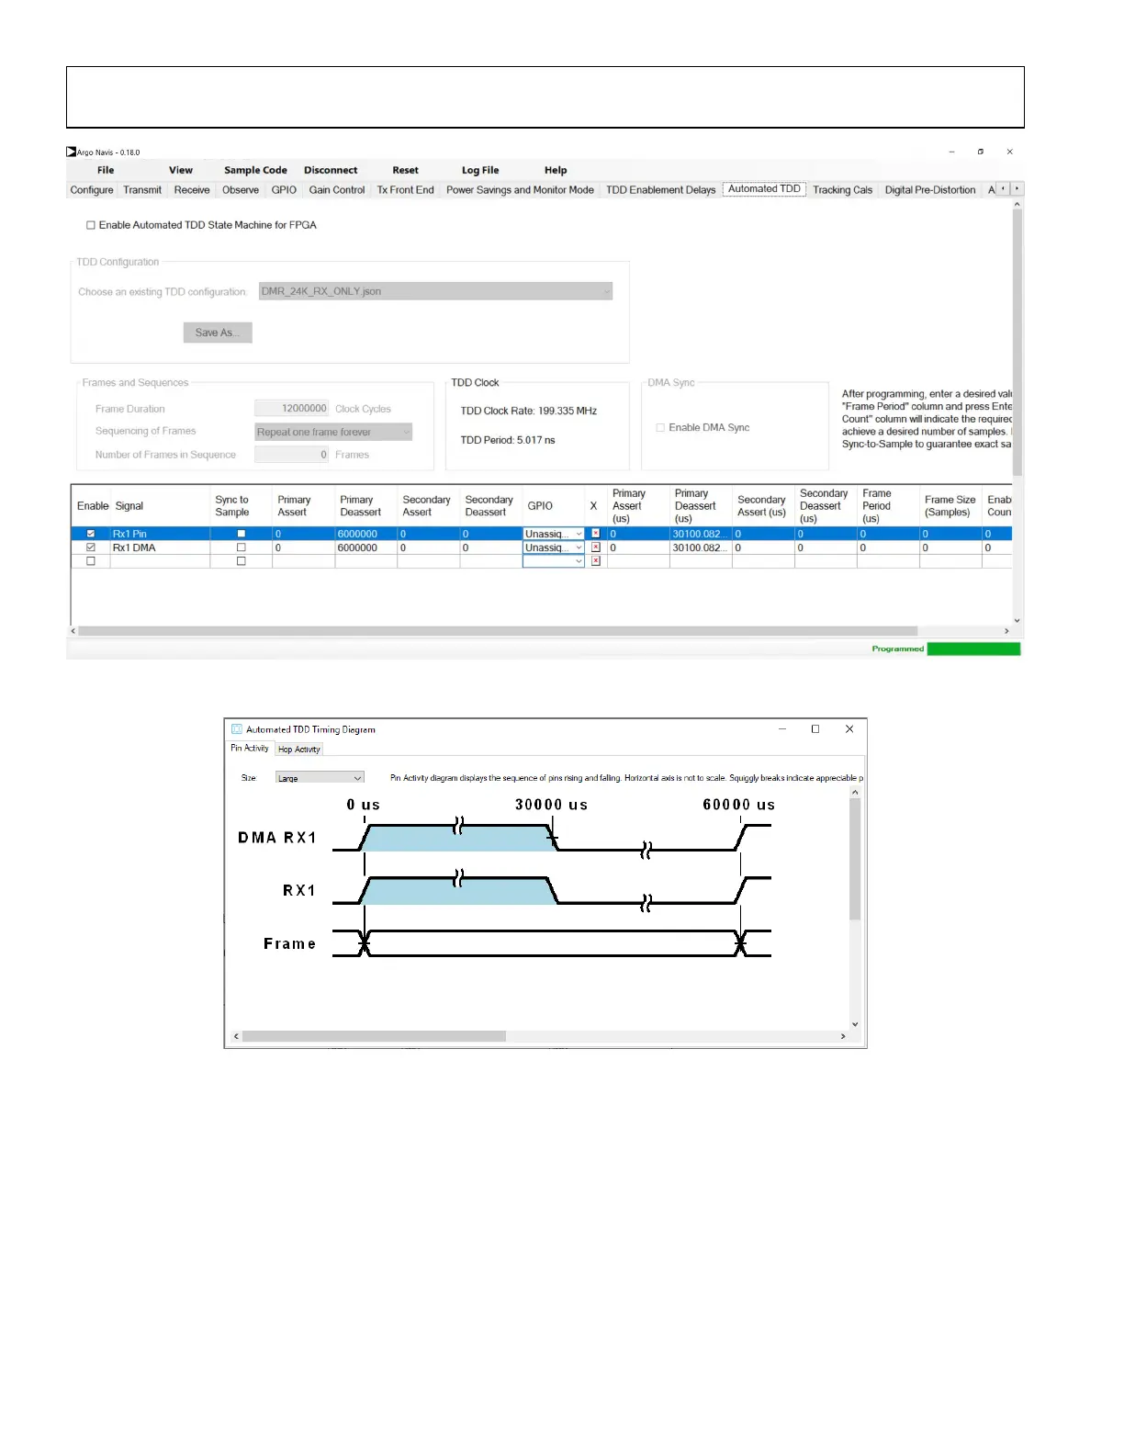Viewport: 1124px width, 1455px height.
Task: Toggle the Enable DMA Sync checkbox
Action: 660,428
